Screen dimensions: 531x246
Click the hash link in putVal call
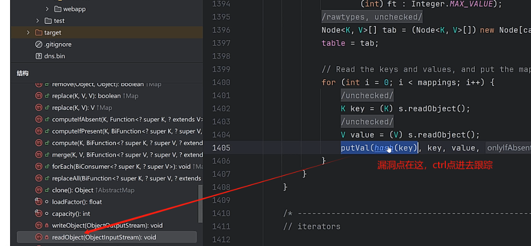click(x=384, y=148)
